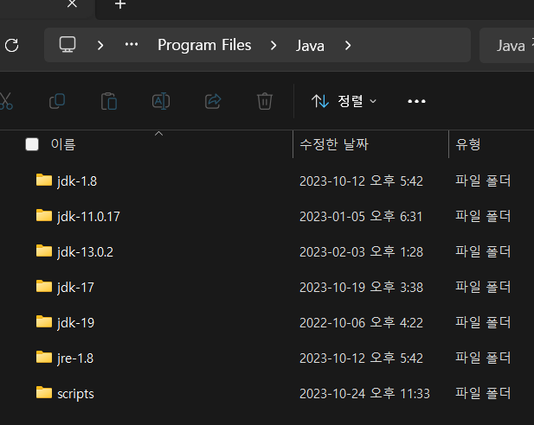Click date 2023-02-03 오후 1:28
The height and width of the screenshot is (425, 534).
(361, 252)
